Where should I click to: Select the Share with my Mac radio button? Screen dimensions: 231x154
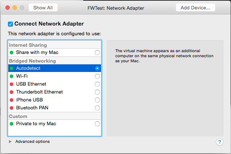[x=97, y=53]
